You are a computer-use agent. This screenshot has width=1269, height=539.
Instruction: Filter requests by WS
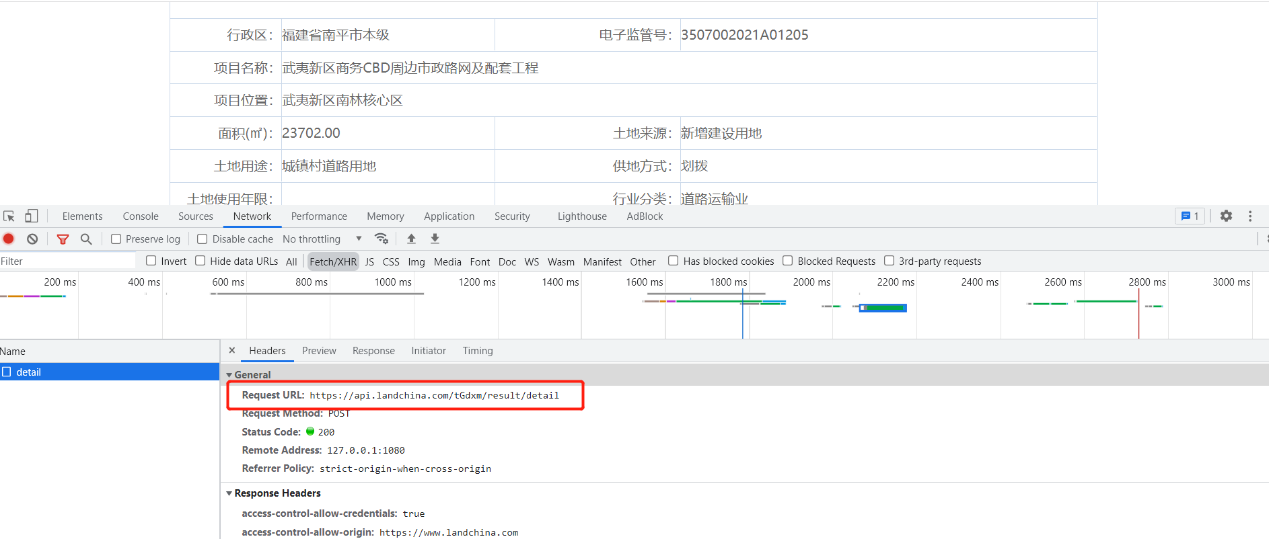[532, 261]
